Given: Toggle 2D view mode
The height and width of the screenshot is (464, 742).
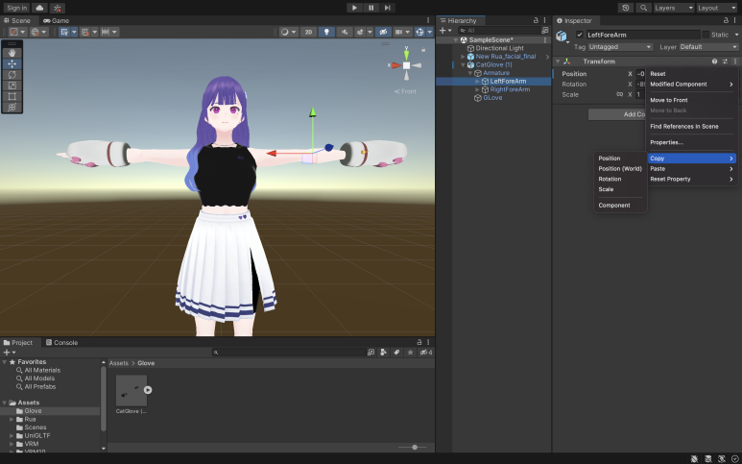Looking at the screenshot, I should pos(308,32).
